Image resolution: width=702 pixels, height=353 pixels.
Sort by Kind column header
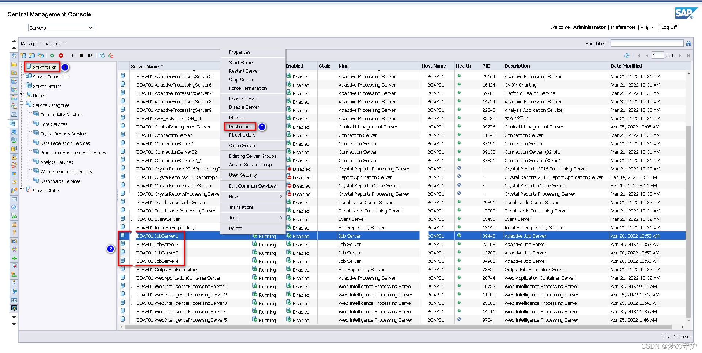pos(343,66)
